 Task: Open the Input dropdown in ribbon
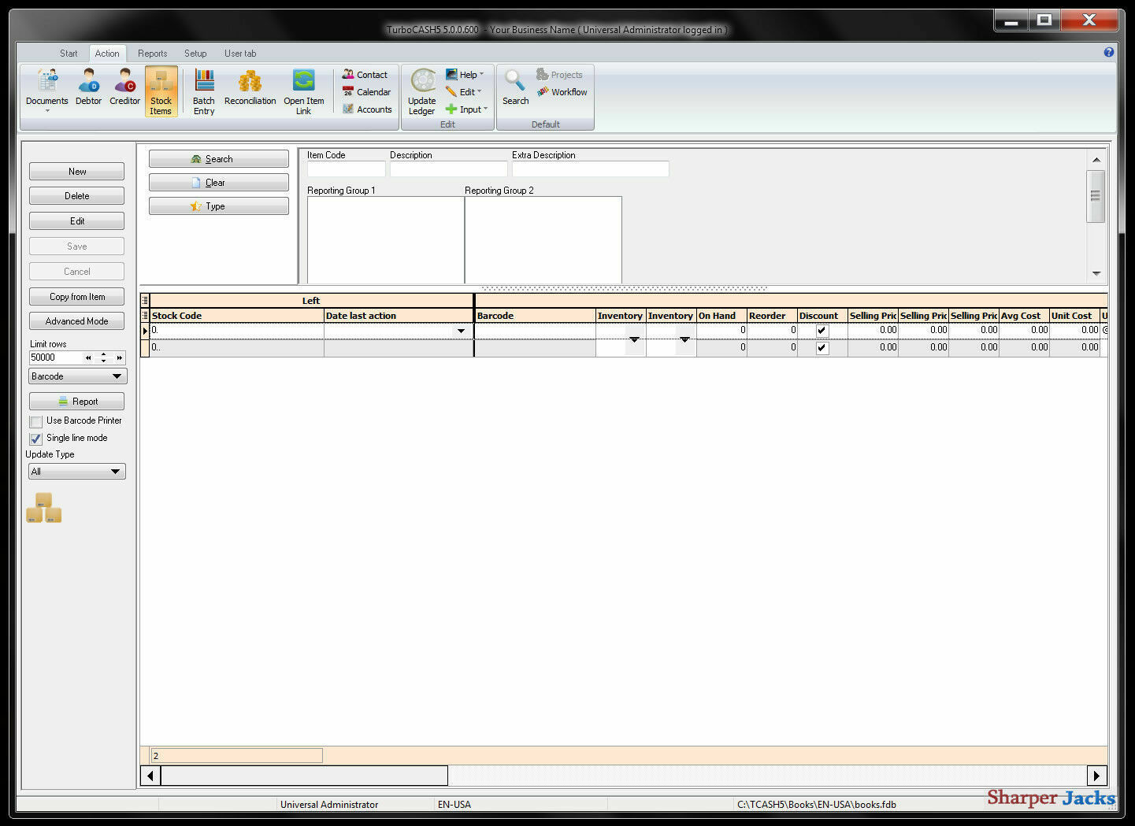[467, 109]
